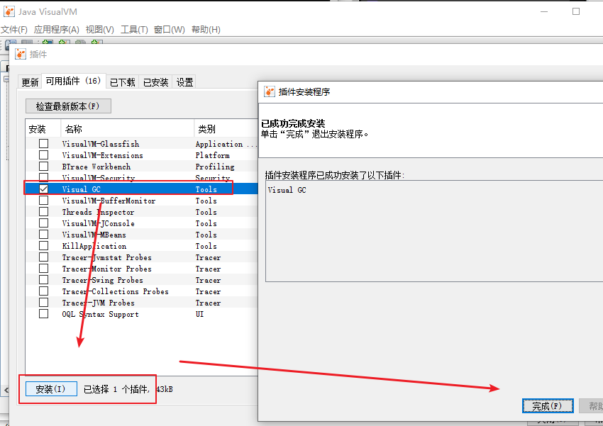Switch to the 已下载 tab
The height and width of the screenshot is (426, 603).
[122, 82]
